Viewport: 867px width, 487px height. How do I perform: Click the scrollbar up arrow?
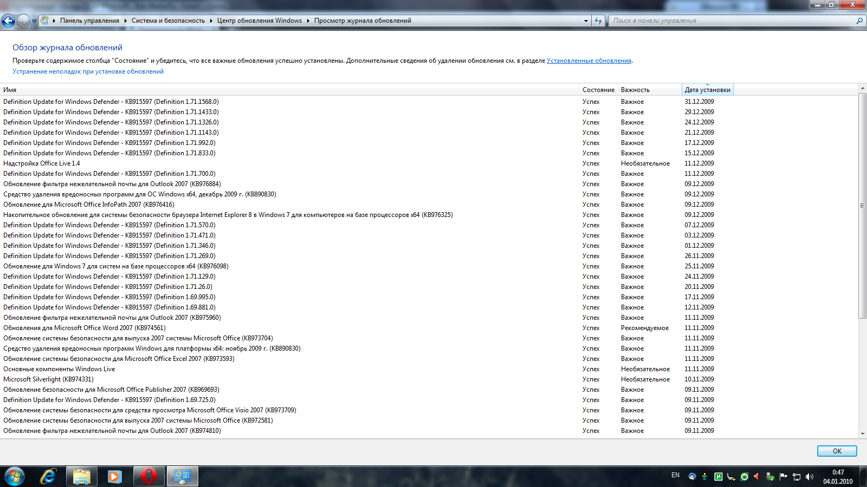pos(862,88)
